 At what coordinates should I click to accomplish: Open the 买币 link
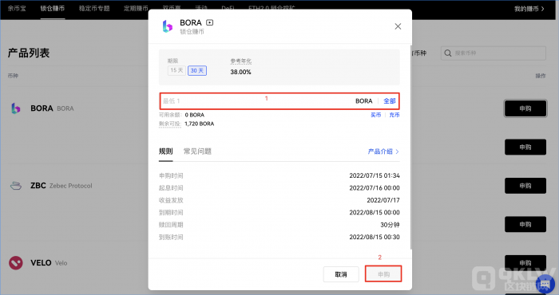(376, 115)
